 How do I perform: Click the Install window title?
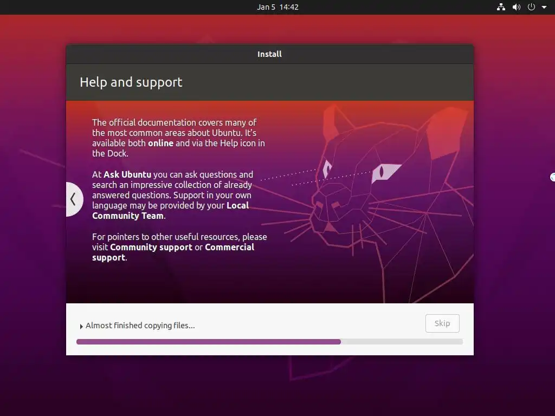tap(269, 54)
